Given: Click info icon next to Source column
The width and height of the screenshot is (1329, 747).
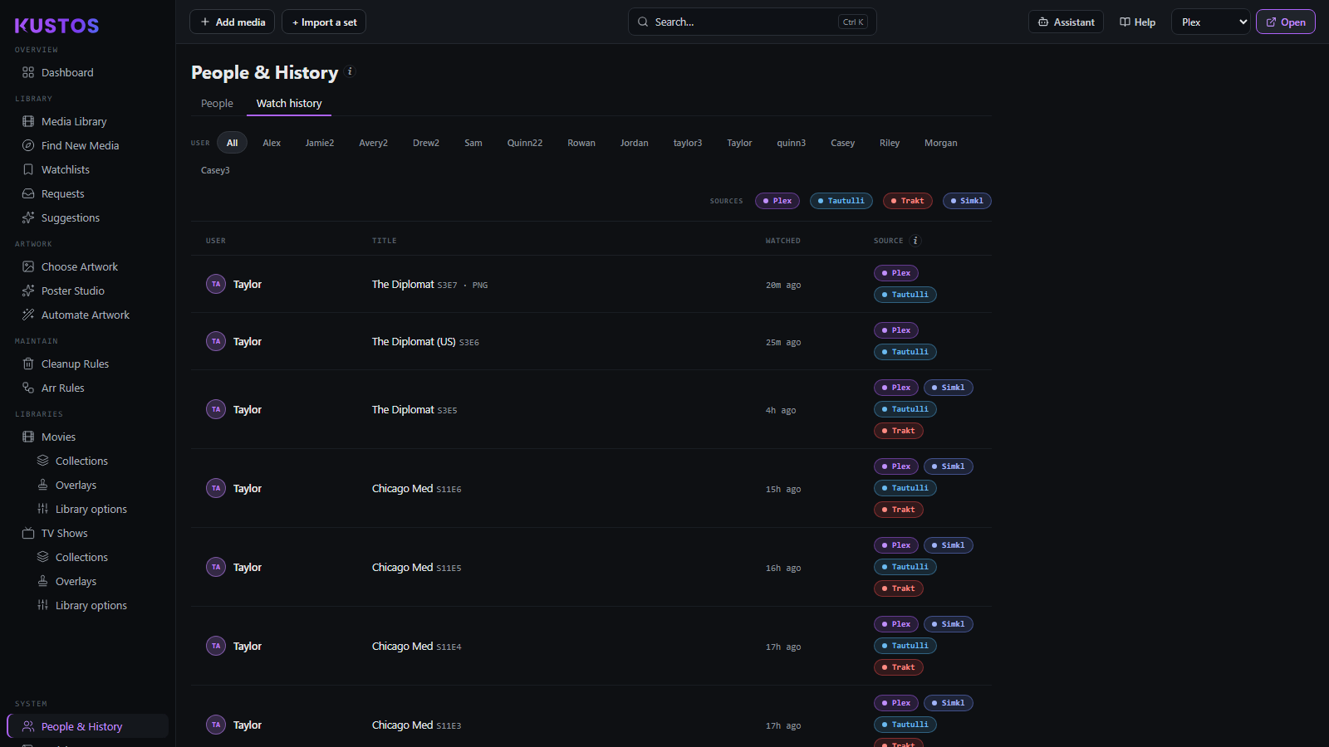Looking at the screenshot, I should (915, 241).
